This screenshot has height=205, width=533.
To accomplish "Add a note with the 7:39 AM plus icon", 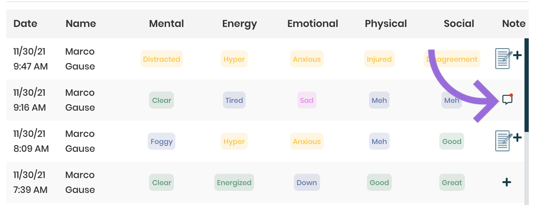I will (507, 183).
